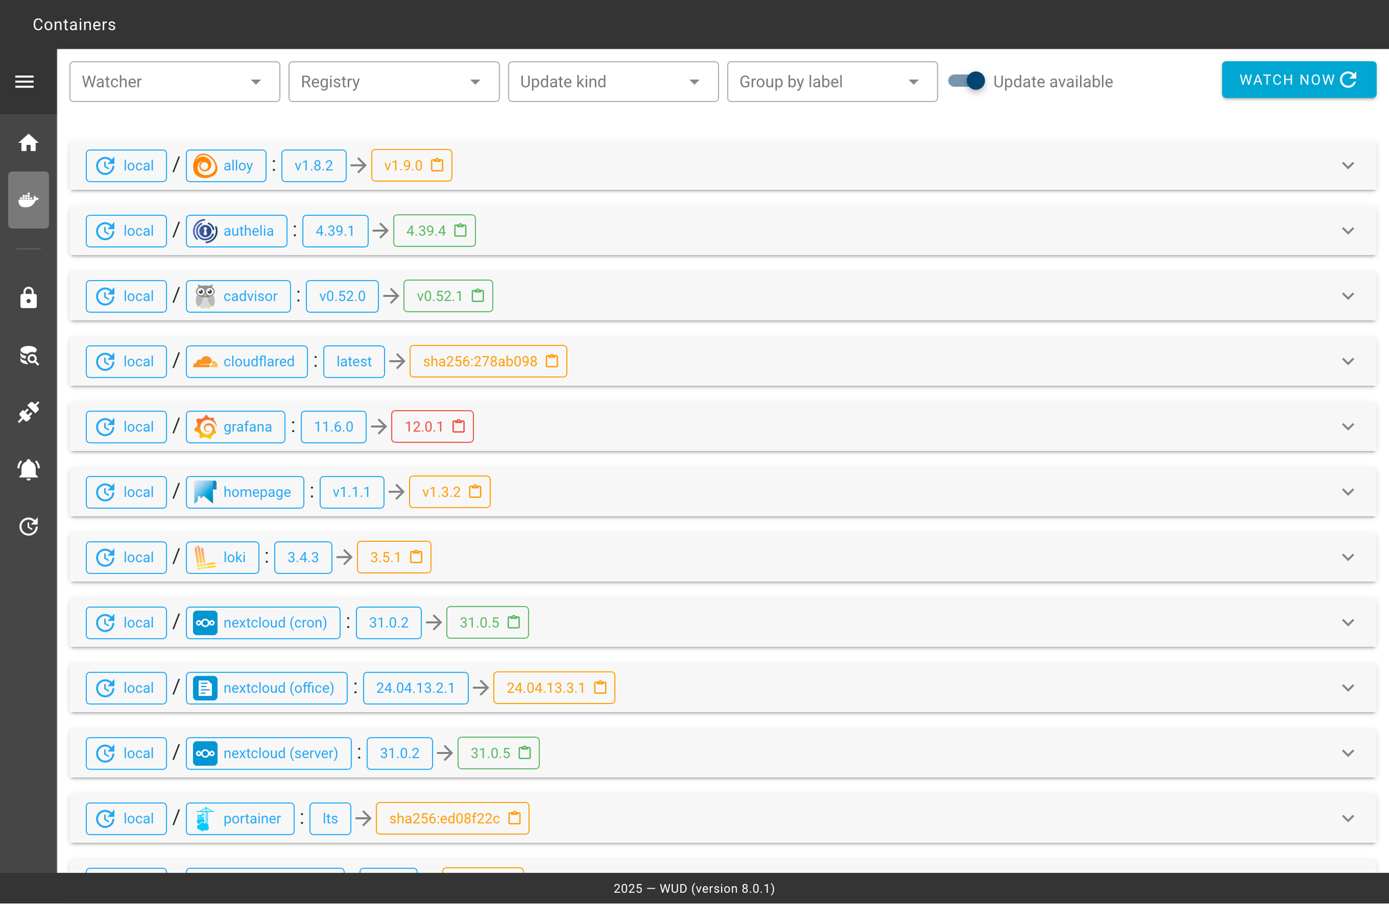Click the nextcloud (office) name chip
1389x904 pixels.
pos(267,688)
